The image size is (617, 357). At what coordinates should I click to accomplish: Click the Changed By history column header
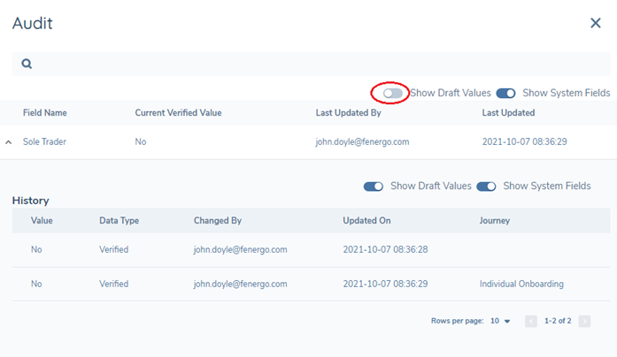coord(218,221)
